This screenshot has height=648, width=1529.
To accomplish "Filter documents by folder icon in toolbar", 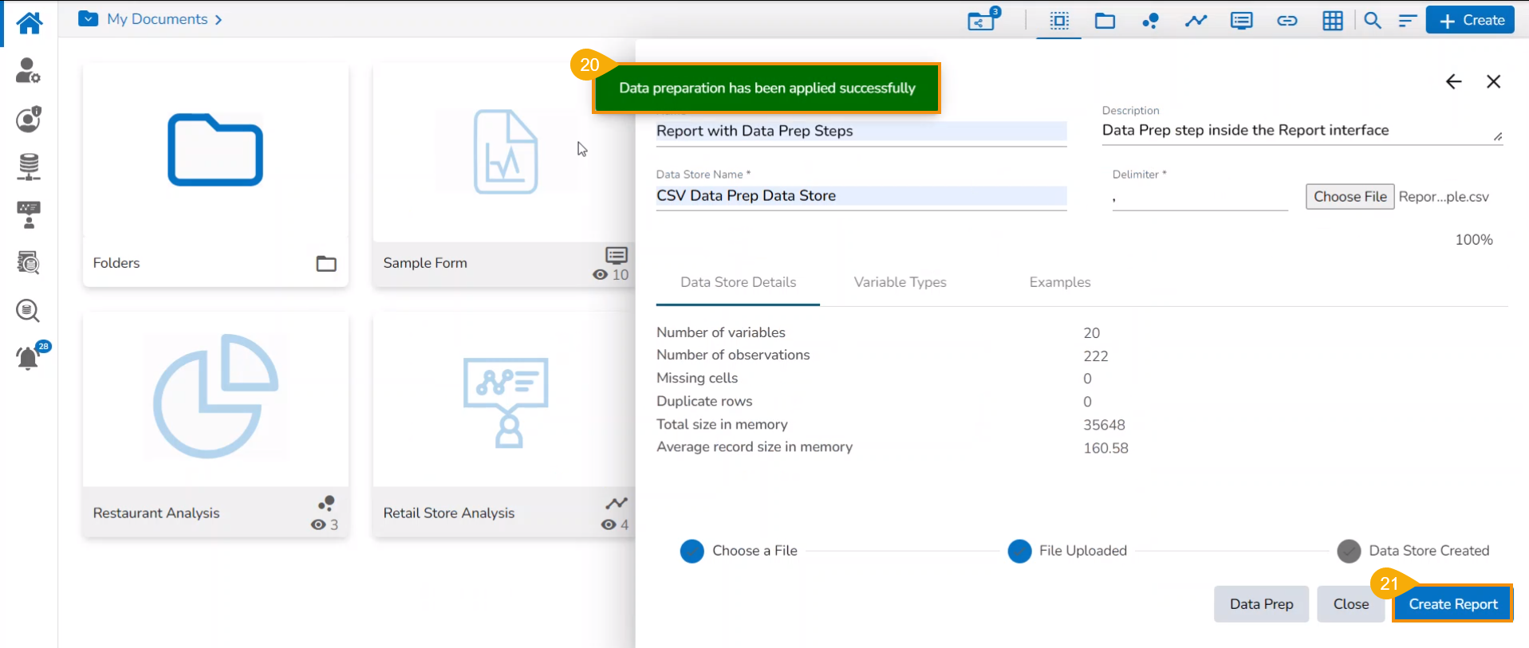I will pos(1105,21).
